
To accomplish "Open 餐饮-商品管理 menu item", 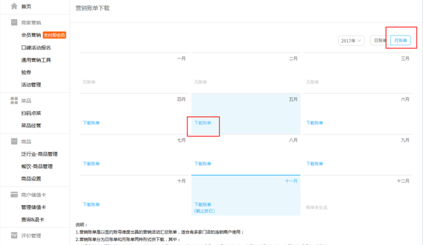I will pyautogui.click(x=37, y=166).
